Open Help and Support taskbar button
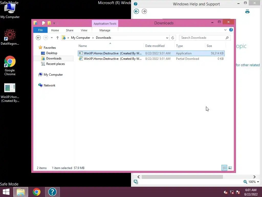 [x=52, y=192]
